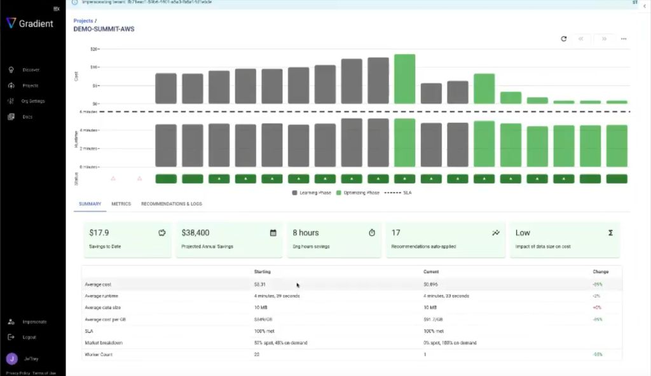Open Discover via its lightbulb icon

point(11,70)
